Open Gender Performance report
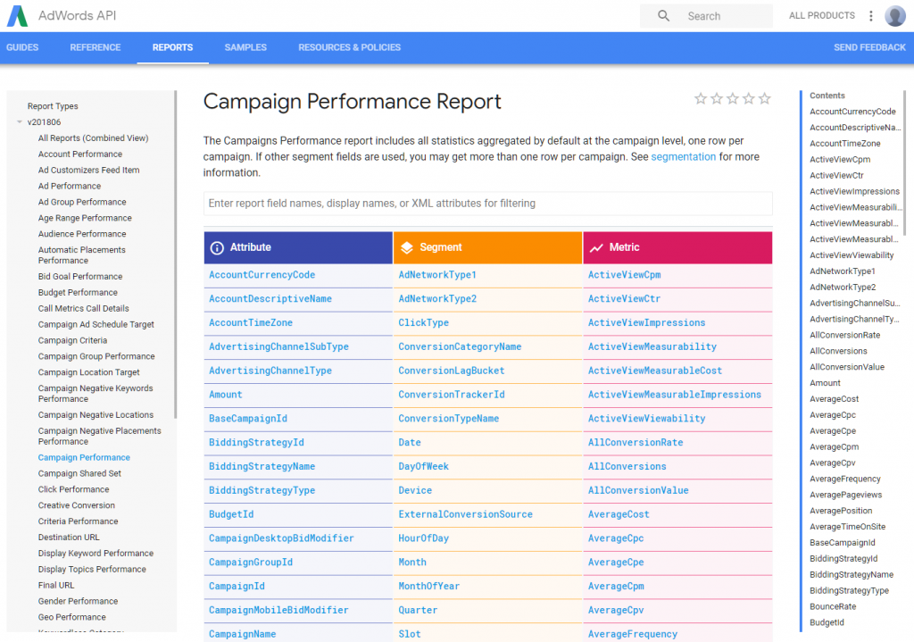The height and width of the screenshot is (642, 914). tap(78, 601)
